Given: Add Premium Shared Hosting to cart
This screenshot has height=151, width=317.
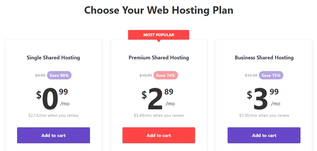Looking at the screenshot, I should 159,135.
